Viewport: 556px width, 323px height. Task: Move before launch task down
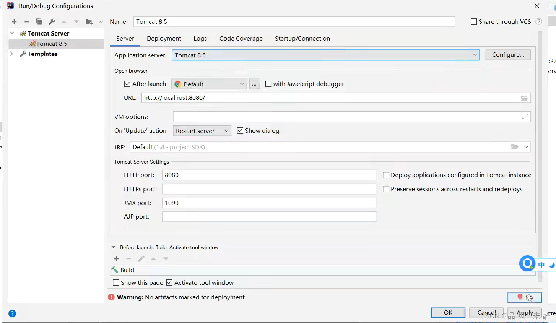pyautogui.click(x=166, y=259)
